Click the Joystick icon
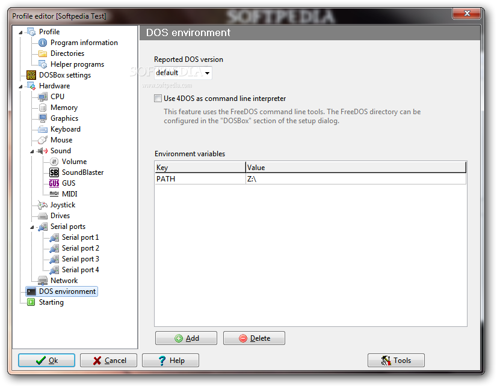Viewport: 497px width, 387px height. click(x=43, y=205)
